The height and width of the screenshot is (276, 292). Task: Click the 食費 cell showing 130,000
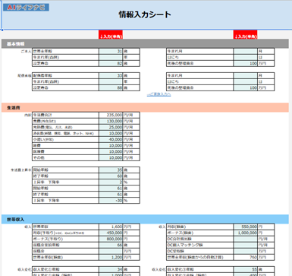point(111,121)
